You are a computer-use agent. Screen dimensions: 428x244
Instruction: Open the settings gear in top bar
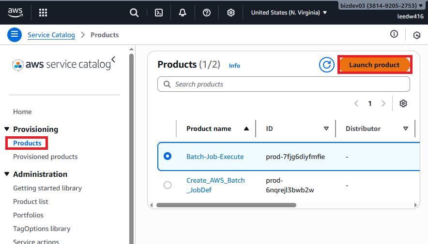click(231, 13)
